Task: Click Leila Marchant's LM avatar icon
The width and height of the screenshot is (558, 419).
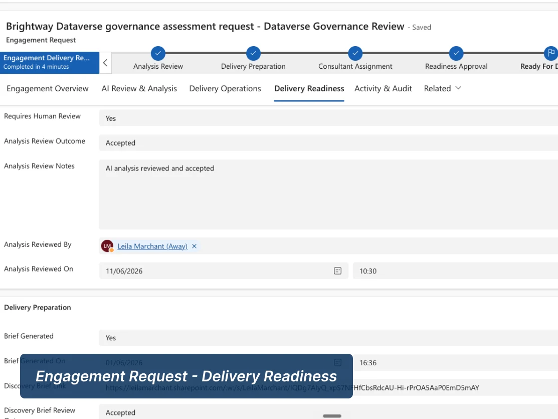Action: coord(107,246)
